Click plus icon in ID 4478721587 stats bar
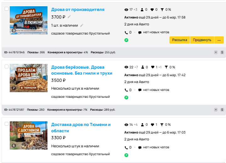This screenshot has height=163, width=226. pos(216,110)
